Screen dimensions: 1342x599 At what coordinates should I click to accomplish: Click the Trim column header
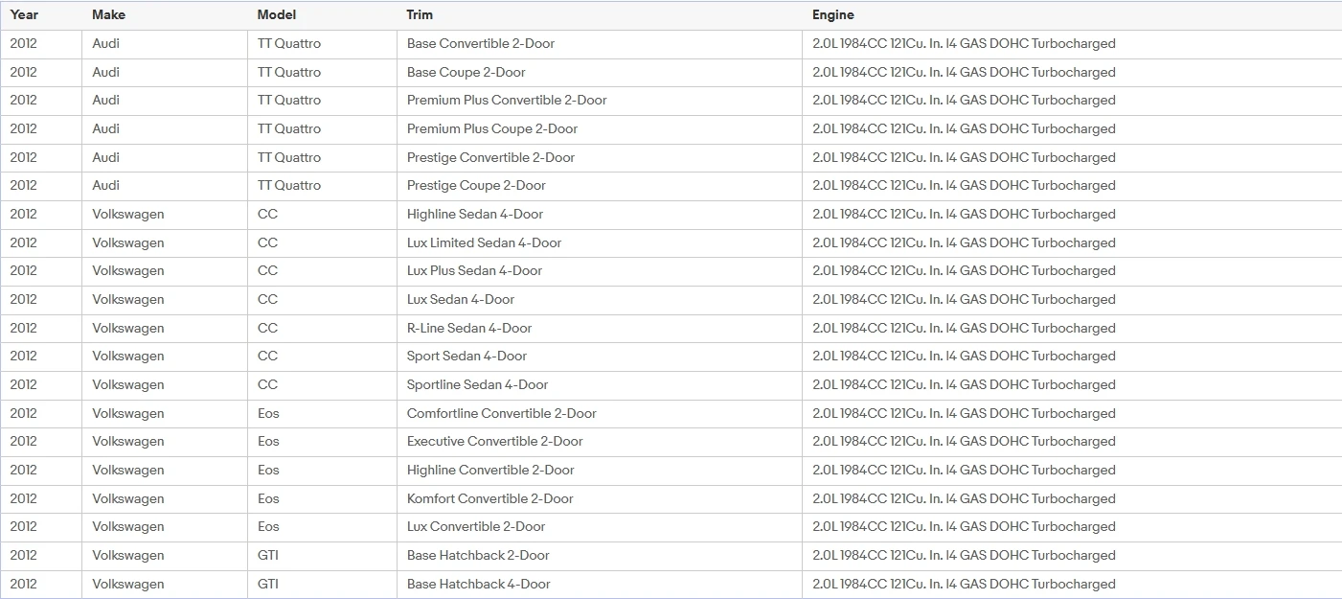tap(600, 15)
